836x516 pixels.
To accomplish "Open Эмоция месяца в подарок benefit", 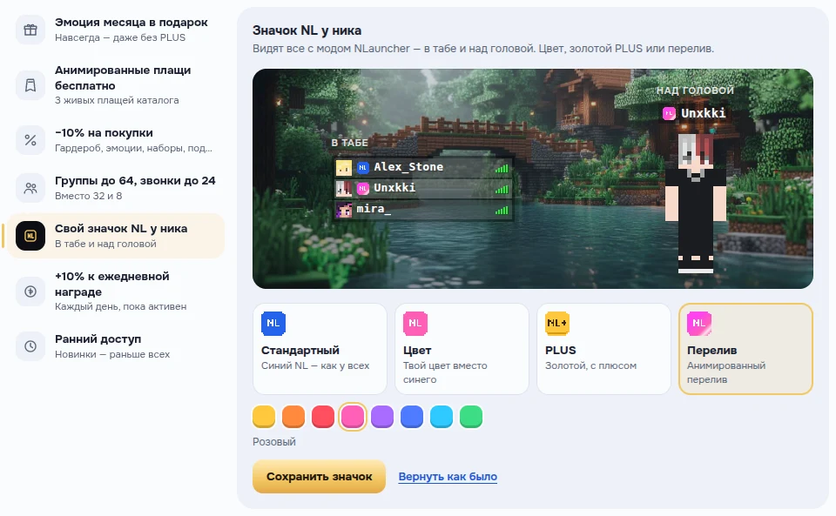I will tap(116, 30).
